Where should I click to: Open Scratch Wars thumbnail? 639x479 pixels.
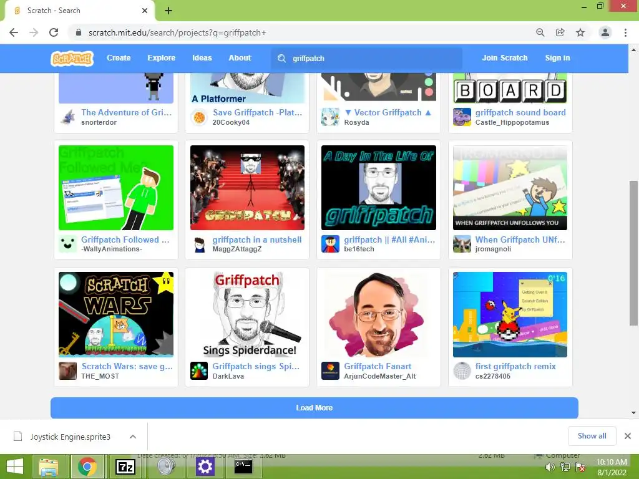(x=116, y=314)
